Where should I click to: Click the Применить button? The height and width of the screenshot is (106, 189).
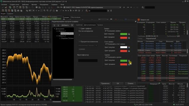[x=105, y=83]
